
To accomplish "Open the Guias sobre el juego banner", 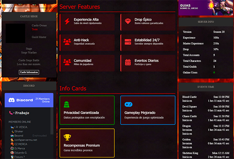I will pos(206,8).
